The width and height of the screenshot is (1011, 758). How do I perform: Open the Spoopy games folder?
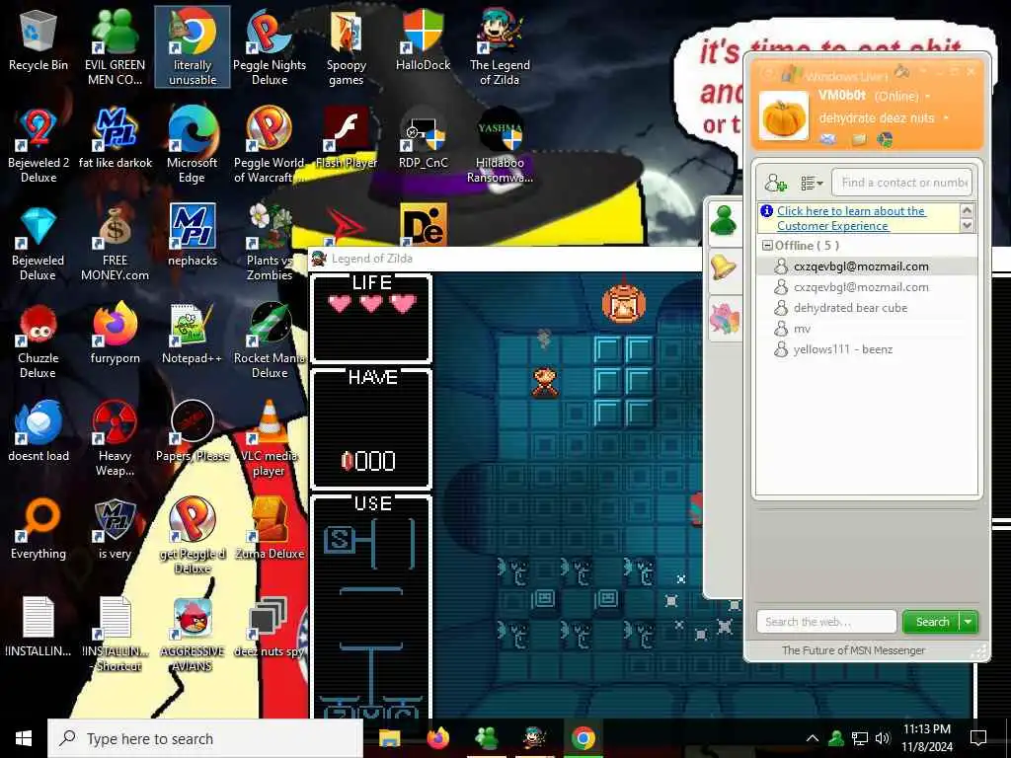click(347, 46)
